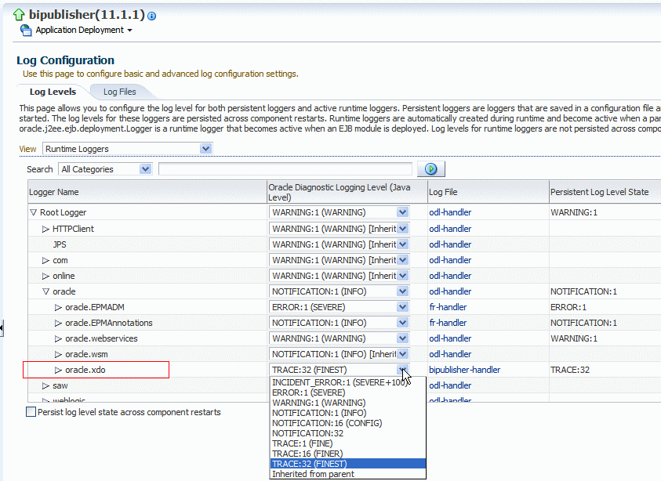This screenshot has height=481, width=661.
Task: Open odl-handler link in oracle.wsm row
Action: pyautogui.click(x=450, y=354)
